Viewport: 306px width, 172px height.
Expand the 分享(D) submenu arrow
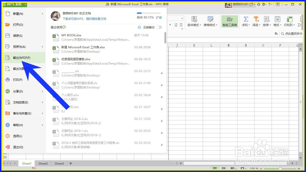[x=42, y=91]
